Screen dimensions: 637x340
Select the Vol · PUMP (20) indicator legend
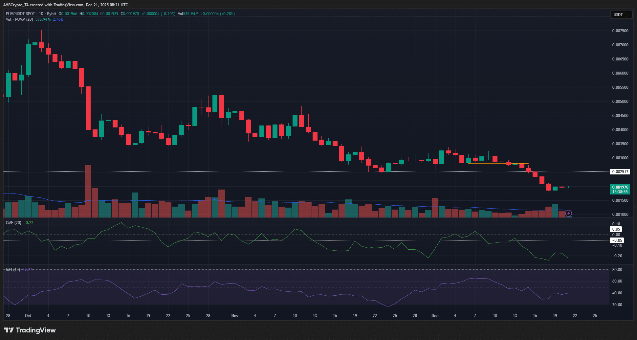(19, 19)
